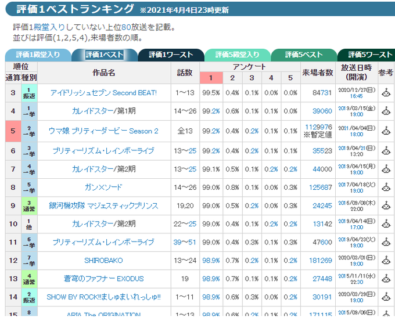Open reference icon in rank 7 row
The height and width of the screenshot is (321, 395).
click(x=386, y=169)
